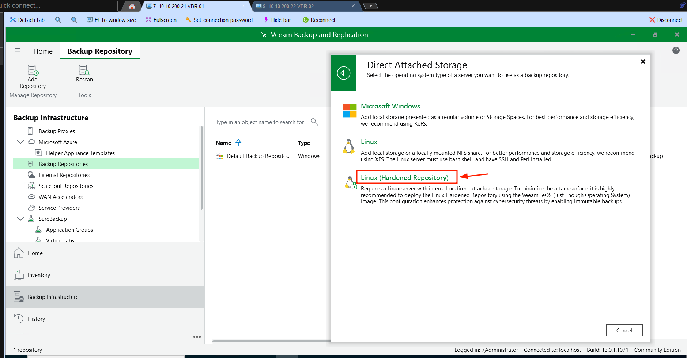Image resolution: width=687 pixels, height=358 pixels.
Task: Switch to the 10.10.200.22-VBR-02 session tab
Action: coord(306,6)
